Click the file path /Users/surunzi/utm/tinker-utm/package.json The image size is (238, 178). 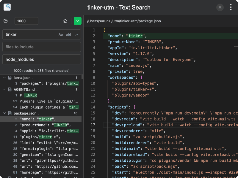pyautogui.click(x=124, y=21)
